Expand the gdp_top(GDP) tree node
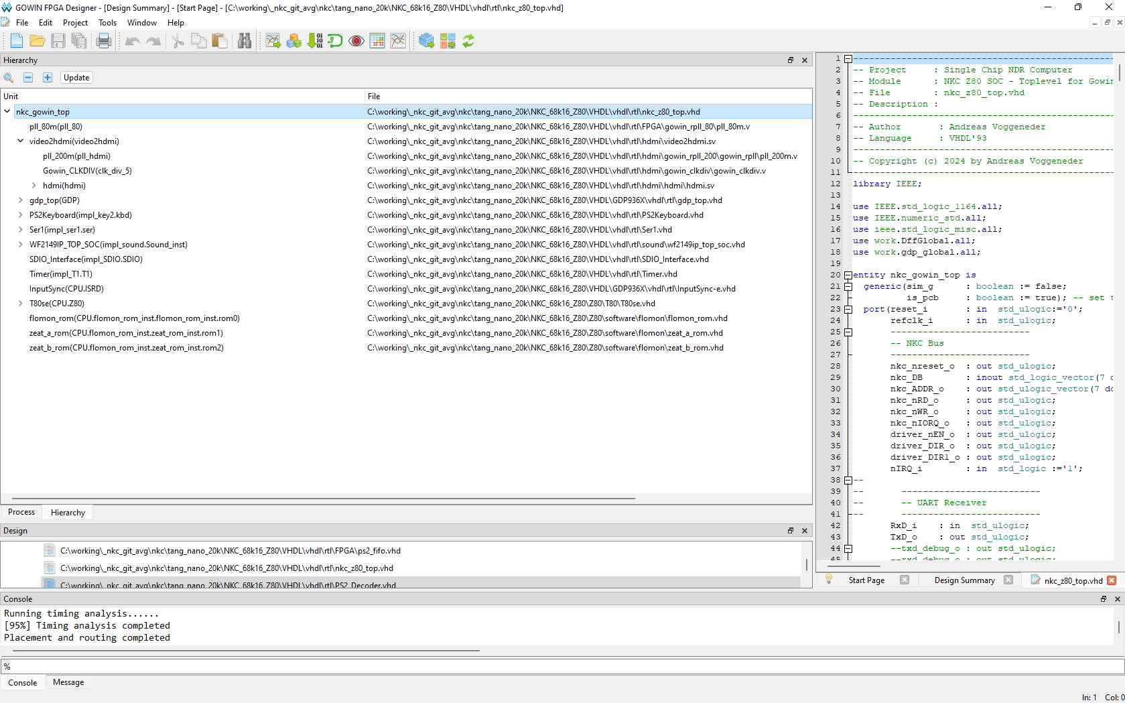 click(21, 200)
